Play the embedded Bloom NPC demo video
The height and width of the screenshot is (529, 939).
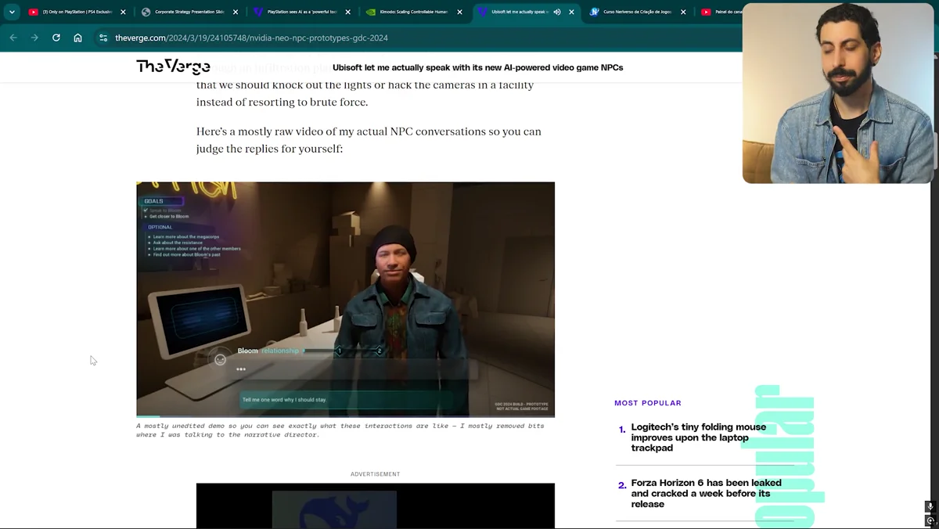coord(345,299)
